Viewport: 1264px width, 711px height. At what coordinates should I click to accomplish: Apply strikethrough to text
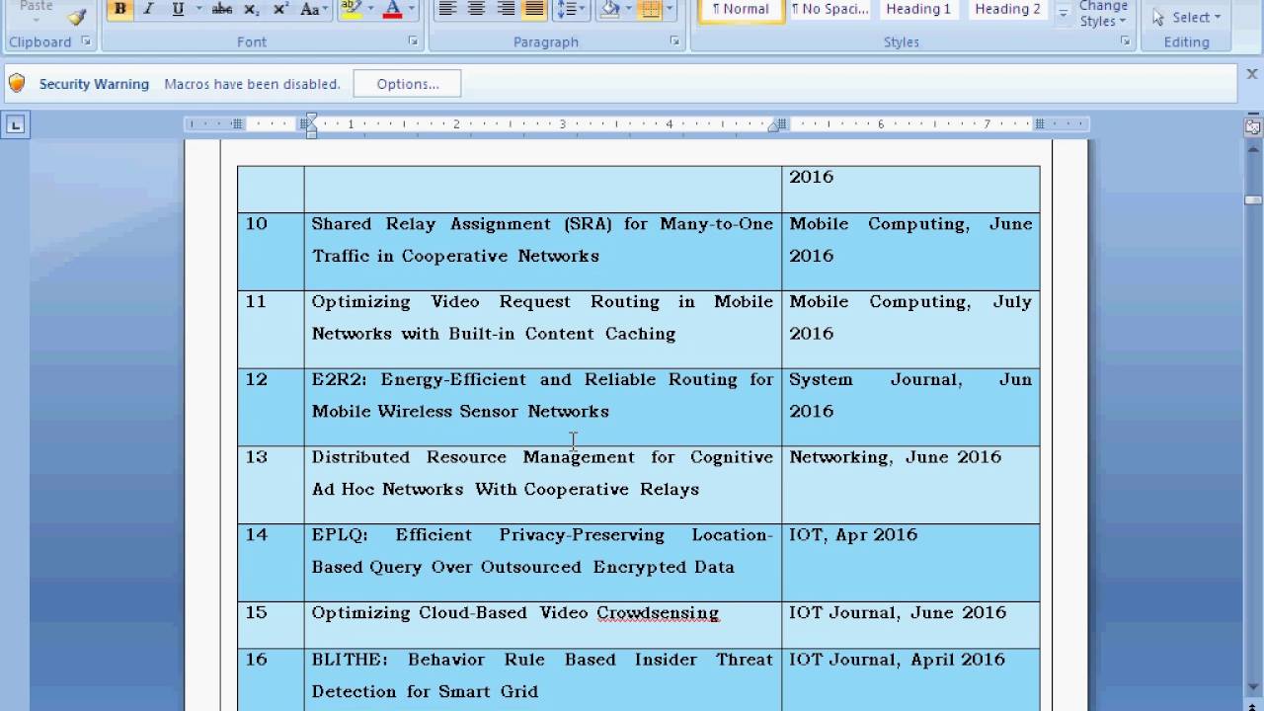(x=222, y=9)
